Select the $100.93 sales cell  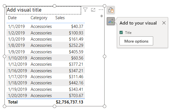[x=76, y=33]
